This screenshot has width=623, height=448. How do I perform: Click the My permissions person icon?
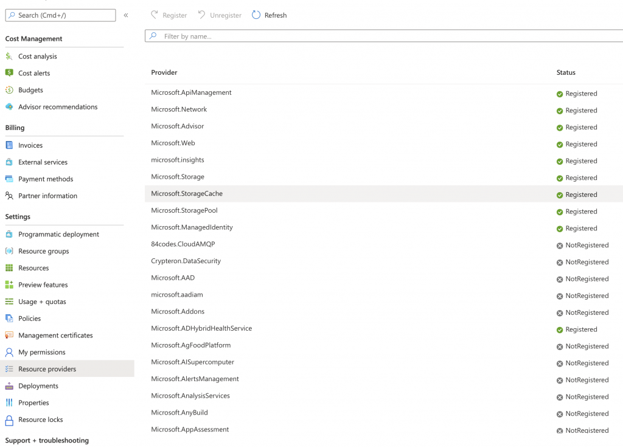pos(9,352)
